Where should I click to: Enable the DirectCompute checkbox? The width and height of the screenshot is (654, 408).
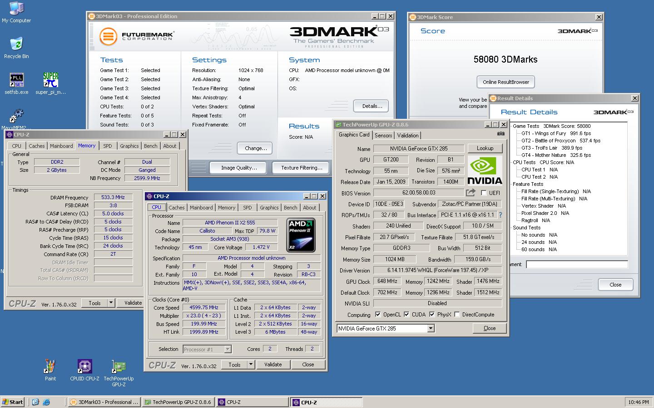457,315
